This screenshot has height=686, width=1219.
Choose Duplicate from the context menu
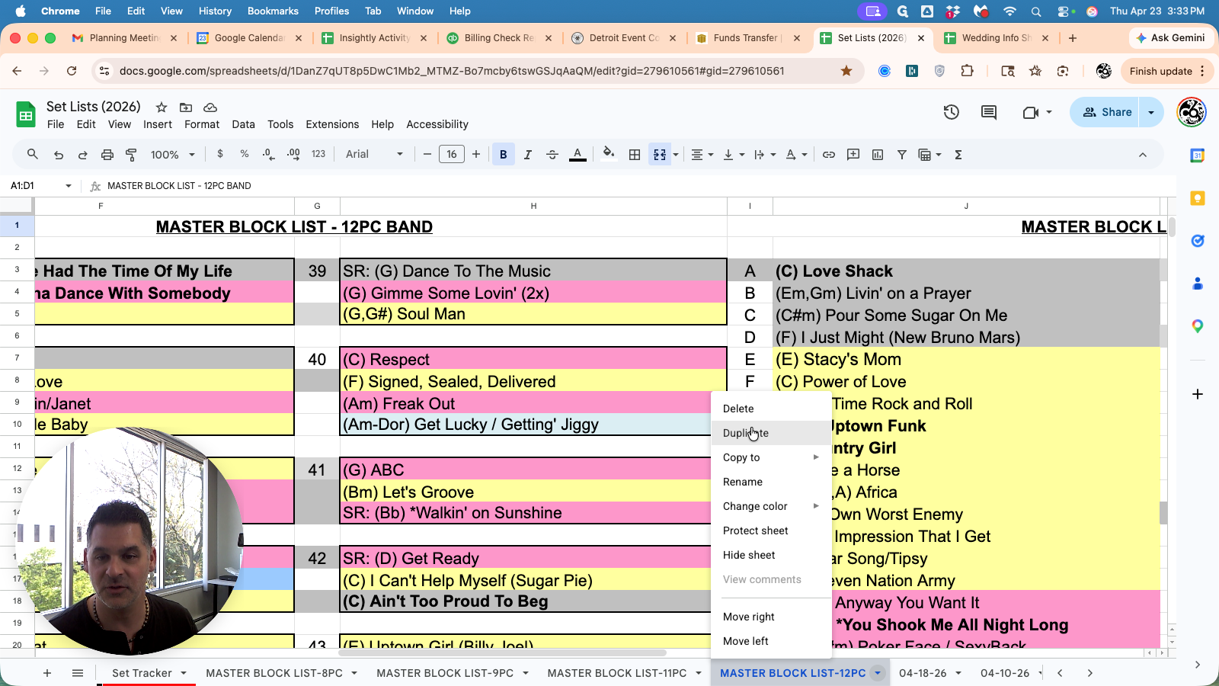(x=746, y=433)
